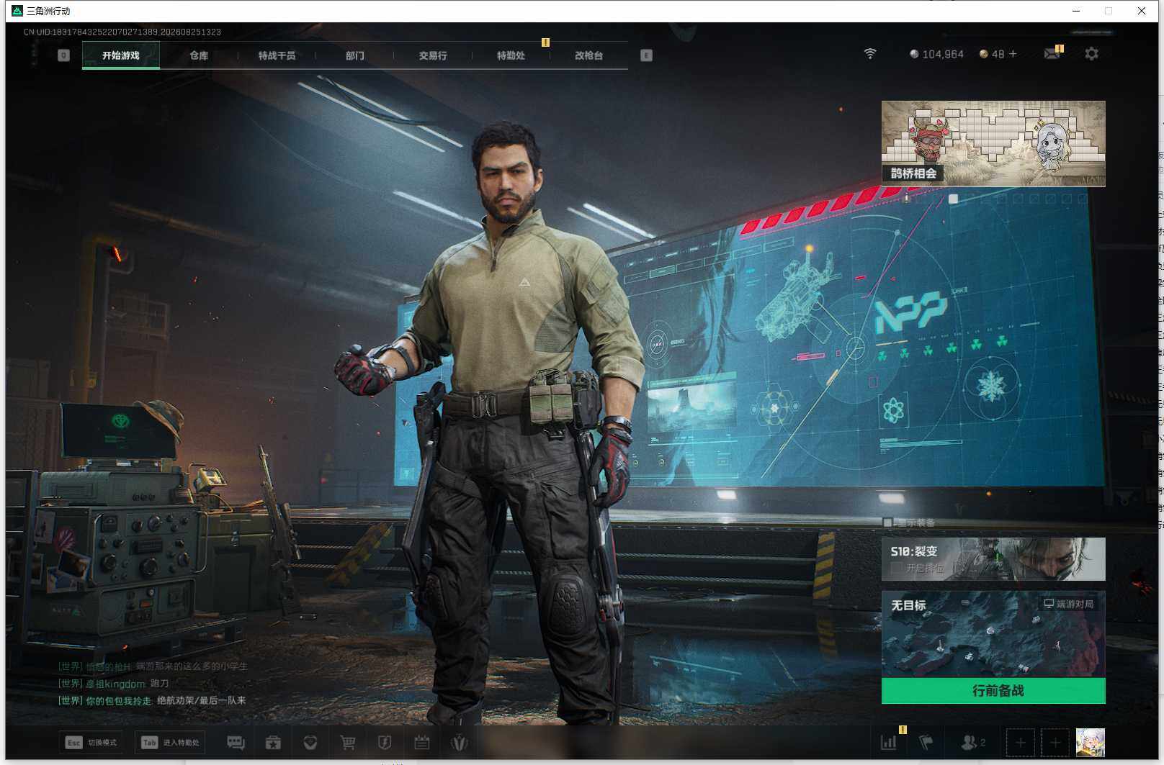Open the settings gear
The height and width of the screenshot is (765, 1164).
click(x=1091, y=54)
